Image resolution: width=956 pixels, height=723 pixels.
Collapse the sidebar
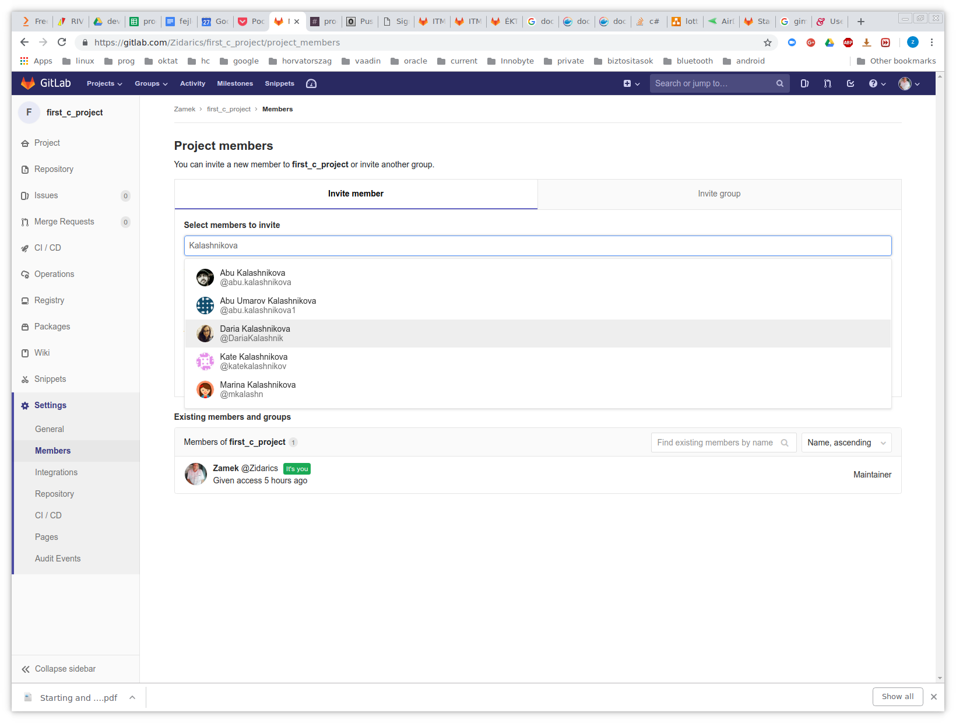[x=58, y=669]
